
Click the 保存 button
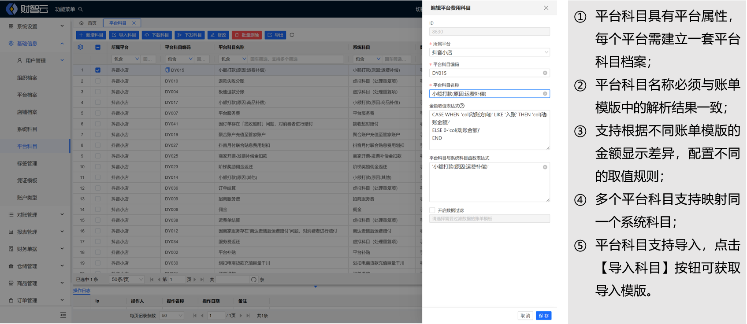(543, 316)
